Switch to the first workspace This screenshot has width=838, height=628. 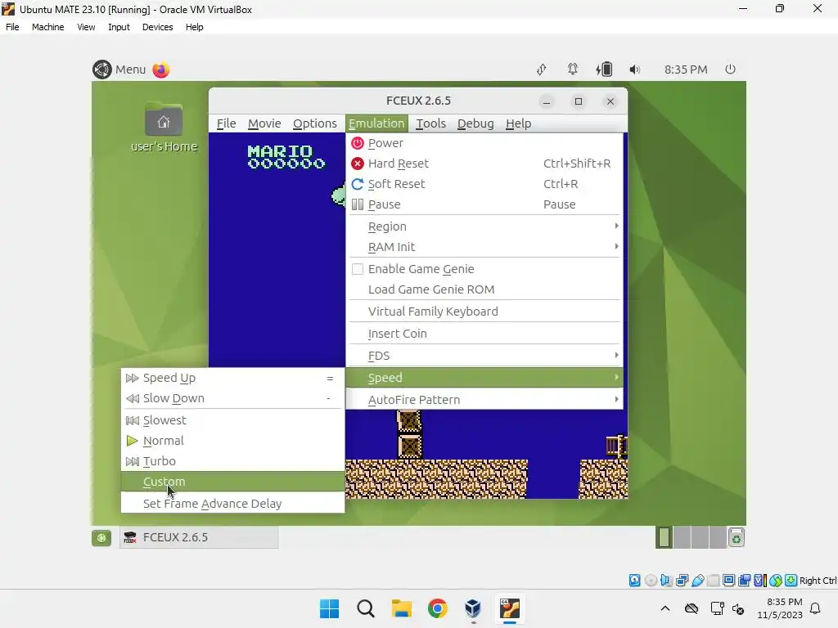664,538
